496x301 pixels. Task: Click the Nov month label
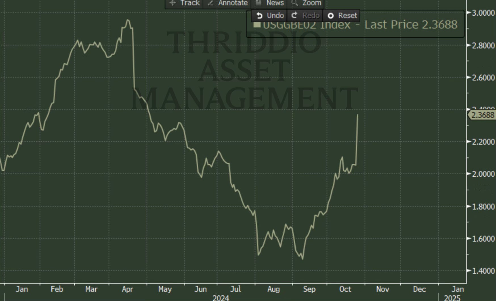pos(382,289)
